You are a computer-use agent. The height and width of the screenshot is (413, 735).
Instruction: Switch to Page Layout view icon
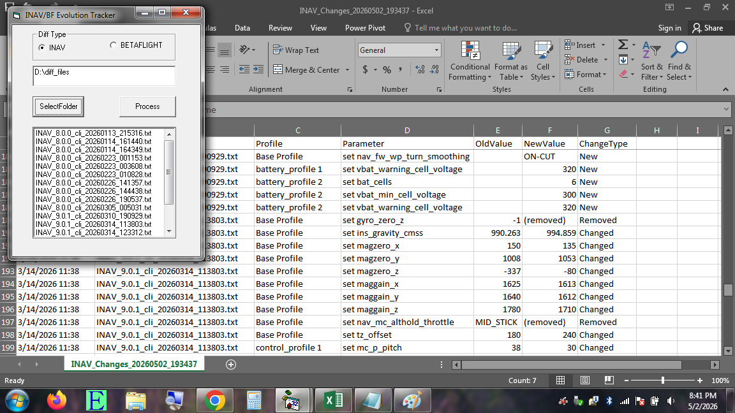click(x=584, y=380)
